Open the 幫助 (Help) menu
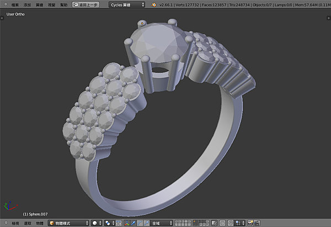Image resolution: width=331 pixels, height=227 pixels. point(64,4)
